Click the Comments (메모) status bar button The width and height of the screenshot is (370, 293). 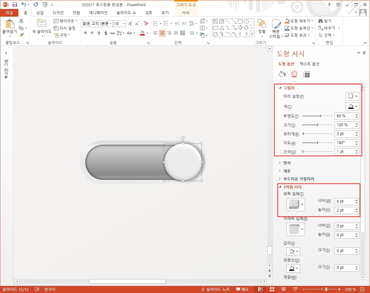(x=242, y=289)
